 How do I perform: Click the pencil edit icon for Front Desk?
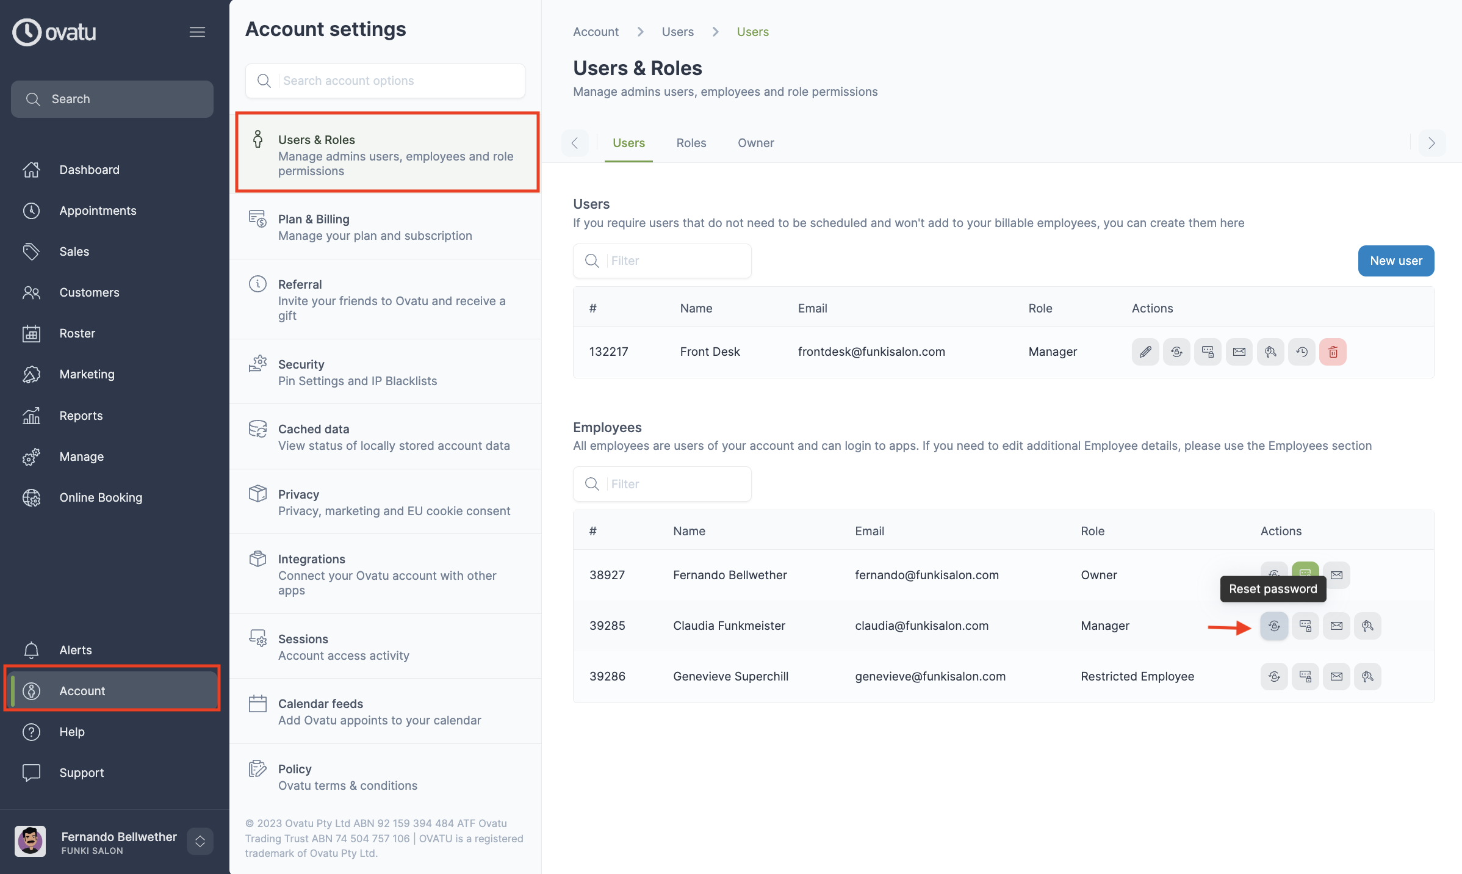(x=1145, y=352)
